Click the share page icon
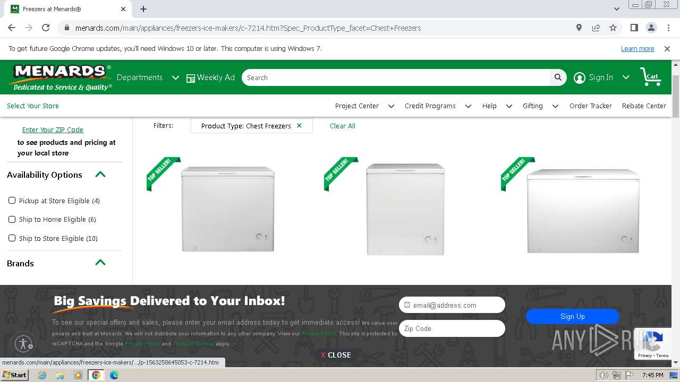Image resolution: width=680 pixels, height=382 pixels. coord(596,28)
